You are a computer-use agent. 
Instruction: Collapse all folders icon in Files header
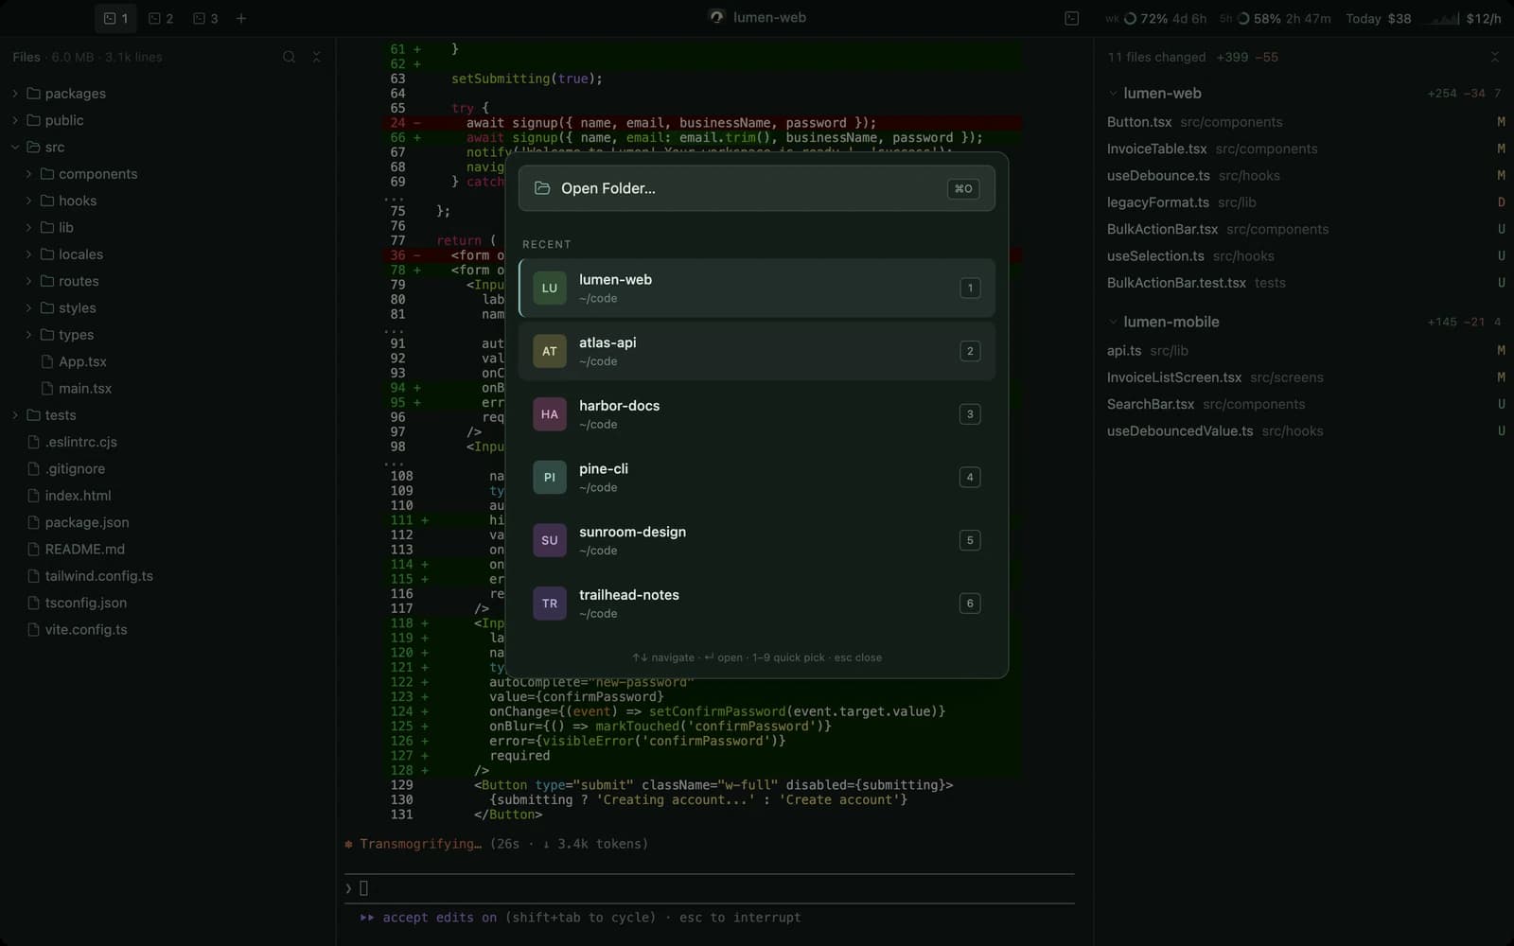pyautogui.click(x=316, y=57)
